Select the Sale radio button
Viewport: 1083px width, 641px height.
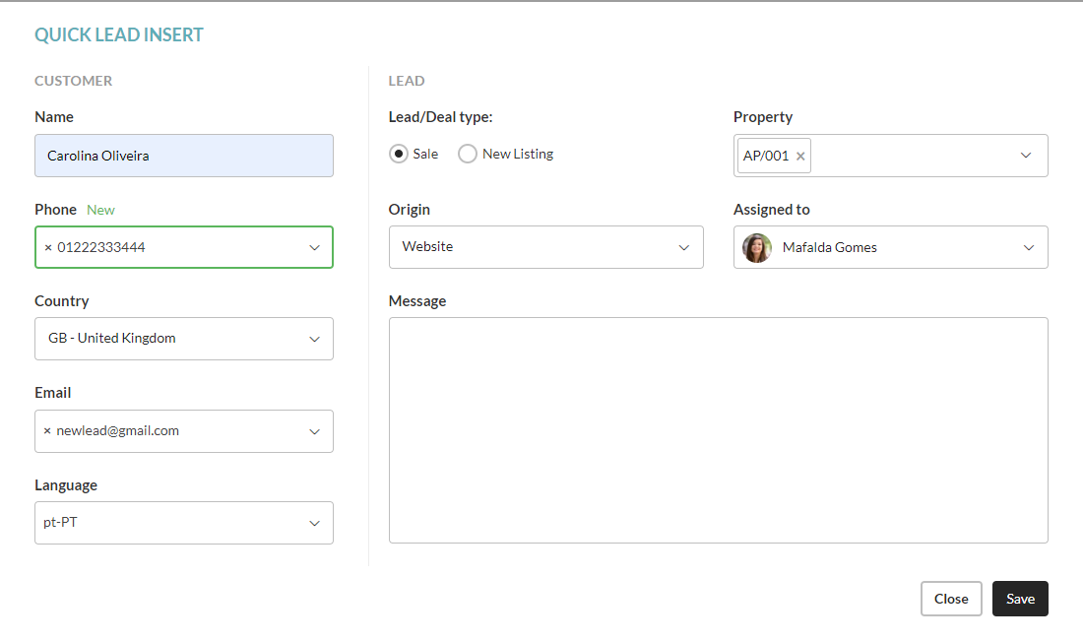click(399, 154)
